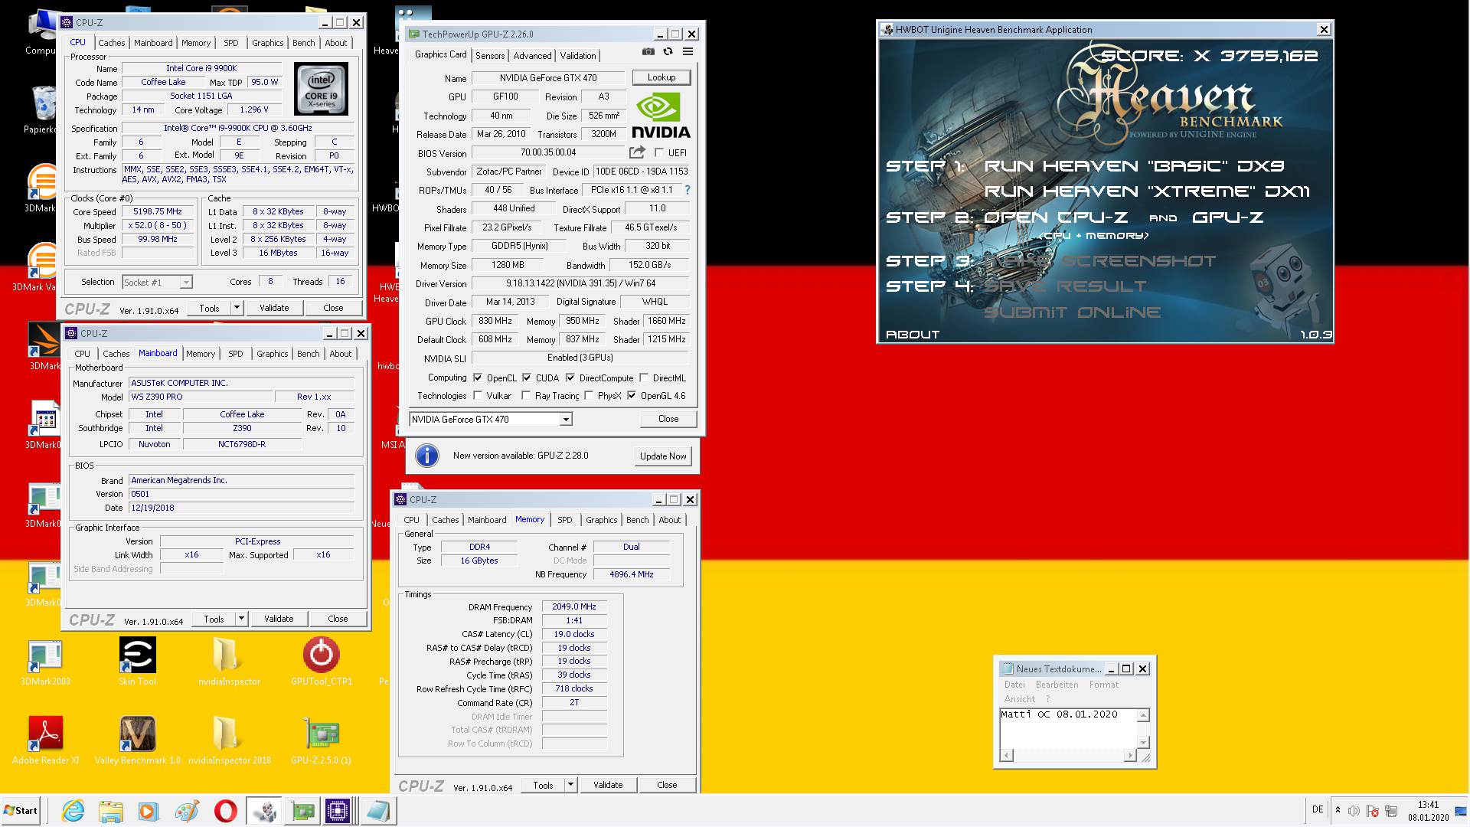Launch GPUTool_CTP1 desktop icon
The image size is (1470, 827).
point(322,662)
